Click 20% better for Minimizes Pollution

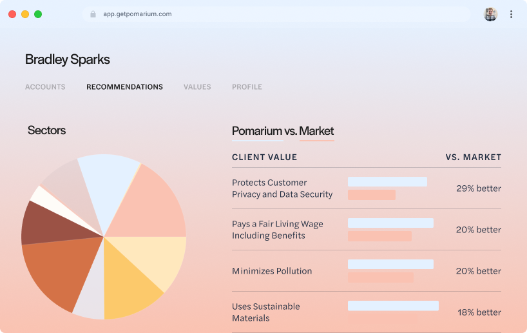(479, 271)
